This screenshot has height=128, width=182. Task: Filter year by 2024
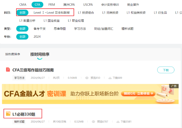[x=37, y=37]
